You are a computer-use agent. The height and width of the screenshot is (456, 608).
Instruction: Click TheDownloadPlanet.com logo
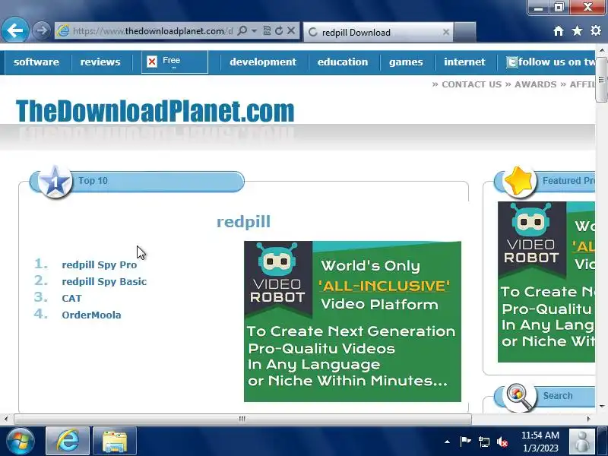[155, 111]
